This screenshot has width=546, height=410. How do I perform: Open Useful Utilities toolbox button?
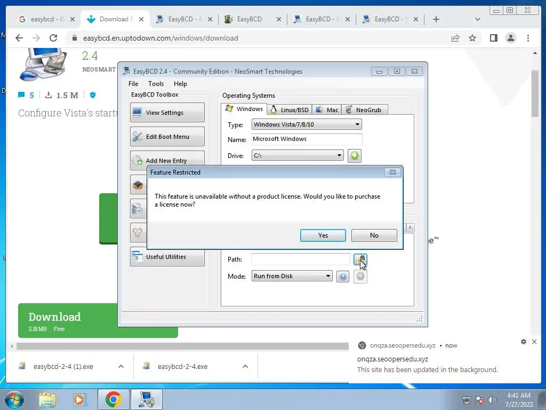click(x=167, y=257)
